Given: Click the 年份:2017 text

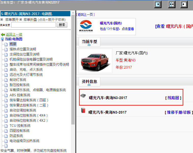Looking at the screenshot, I should point(124,67).
